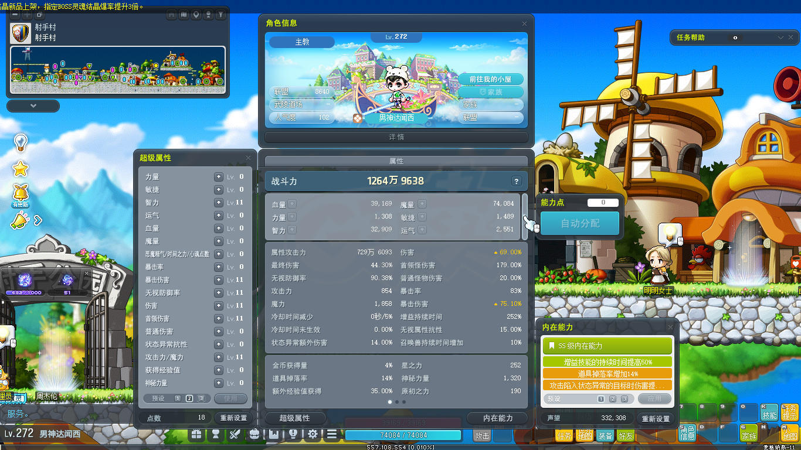Open the hamburger main menu icon
Viewport: 801px width, 450px height.
pyautogui.click(x=332, y=435)
